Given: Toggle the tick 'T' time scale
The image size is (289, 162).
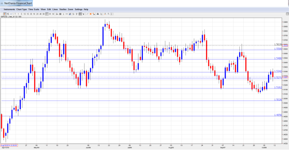Looking at the screenshot, I should tap(15, 14).
